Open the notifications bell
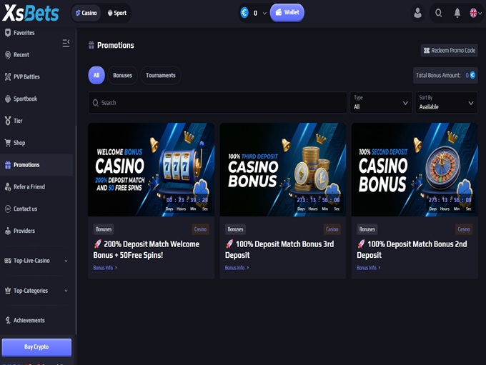 pos(457,13)
